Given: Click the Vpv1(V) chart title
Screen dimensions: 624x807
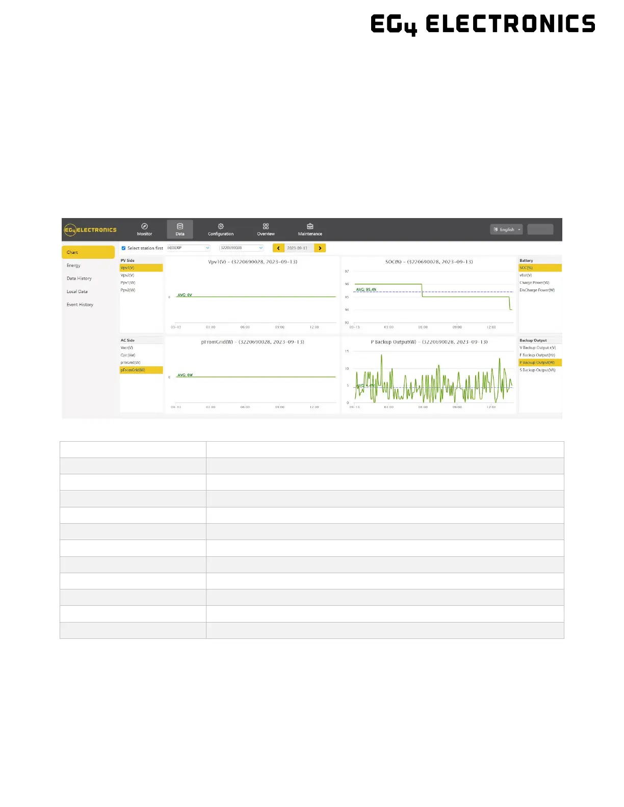Looking at the screenshot, I should (253, 262).
